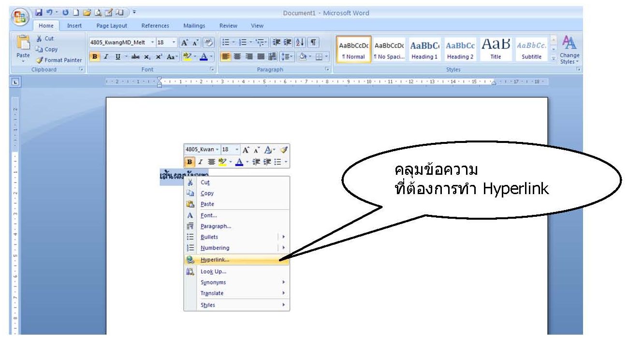Undo the last action in Quick Access Toolbar
The height and width of the screenshot is (338, 628).
click(x=50, y=12)
